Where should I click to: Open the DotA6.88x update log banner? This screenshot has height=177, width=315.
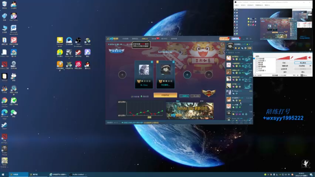click(x=190, y=111)
